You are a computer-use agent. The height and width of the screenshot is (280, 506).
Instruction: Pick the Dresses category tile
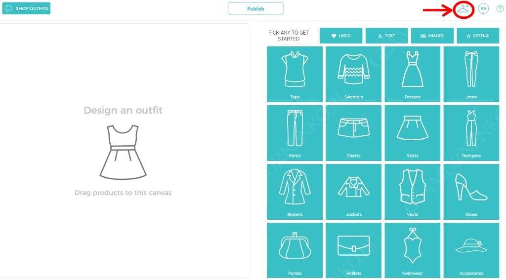coord(413,74)
